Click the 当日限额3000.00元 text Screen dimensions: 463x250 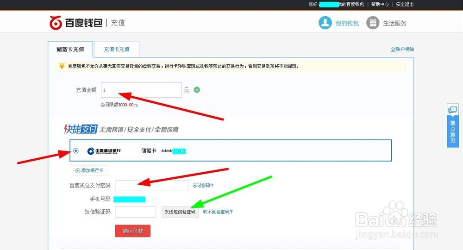(x=119, y=105)
